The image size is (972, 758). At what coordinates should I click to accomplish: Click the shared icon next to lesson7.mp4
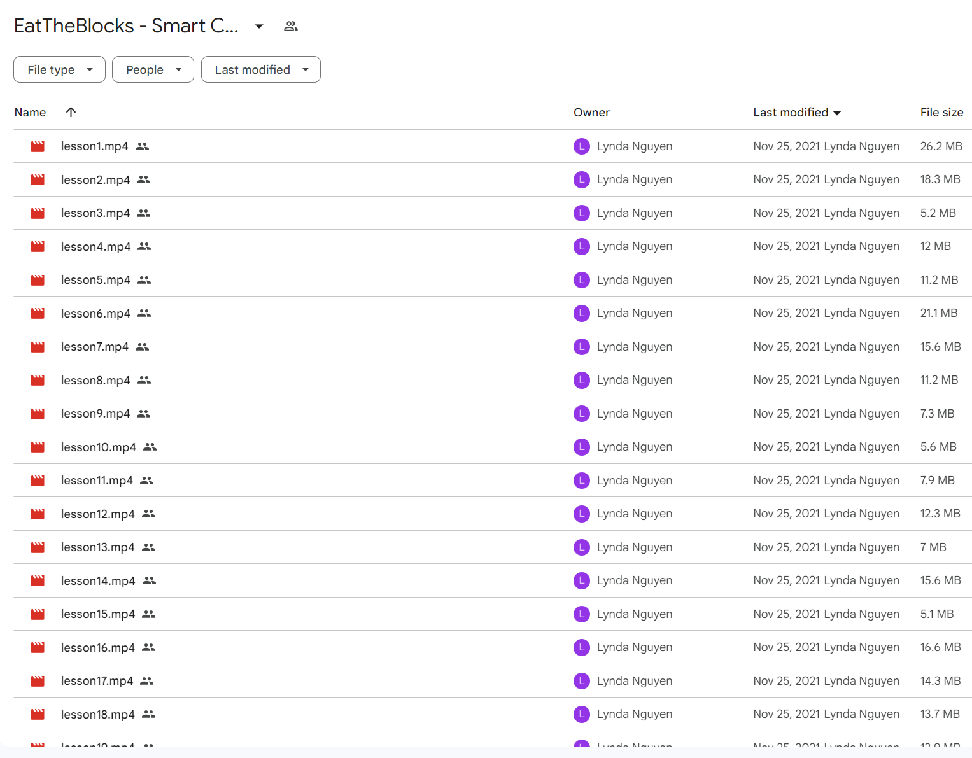tap(143, 347)
